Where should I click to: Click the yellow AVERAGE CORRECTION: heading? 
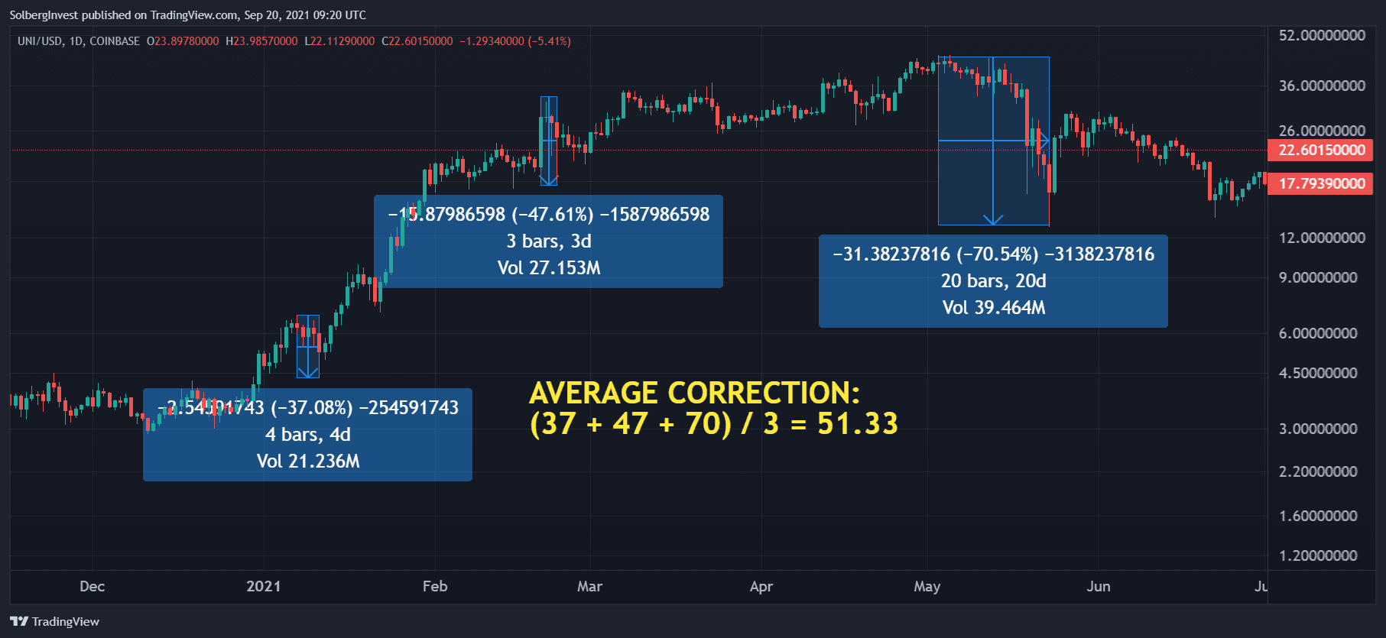click(695, 393)
